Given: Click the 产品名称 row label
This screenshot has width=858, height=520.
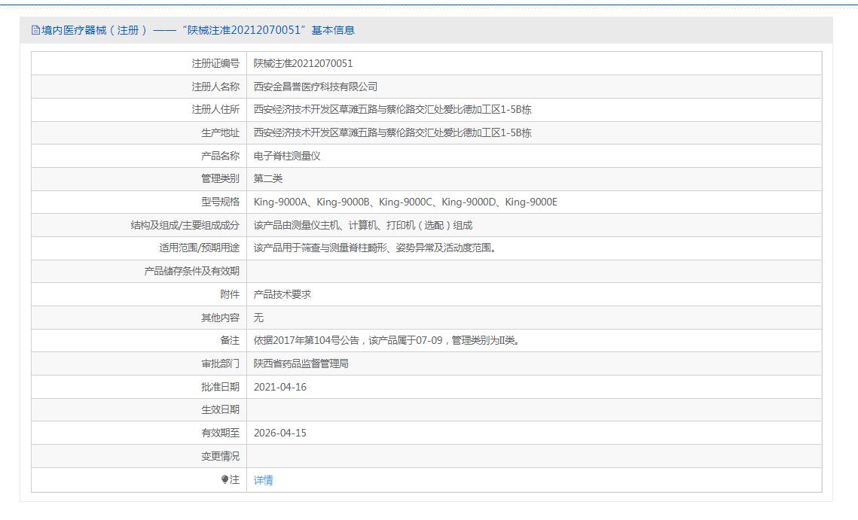Looking at the screenshot, I should [221, 156].
